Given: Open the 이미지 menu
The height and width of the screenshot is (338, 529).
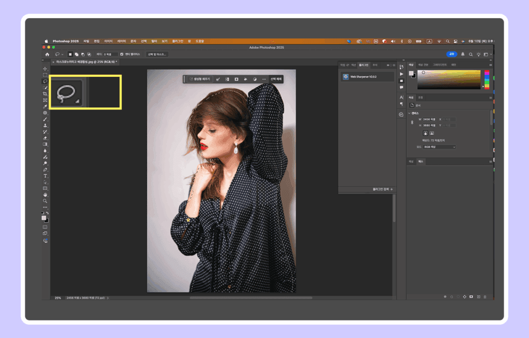Looking at the screenshot, I should click(108, 41).
